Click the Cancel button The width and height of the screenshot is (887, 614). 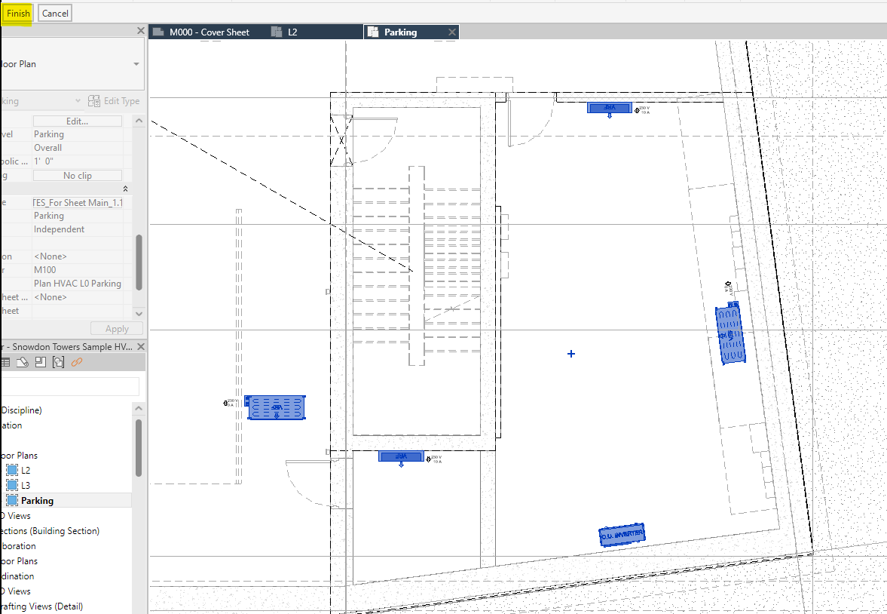[x=55, y=13]
